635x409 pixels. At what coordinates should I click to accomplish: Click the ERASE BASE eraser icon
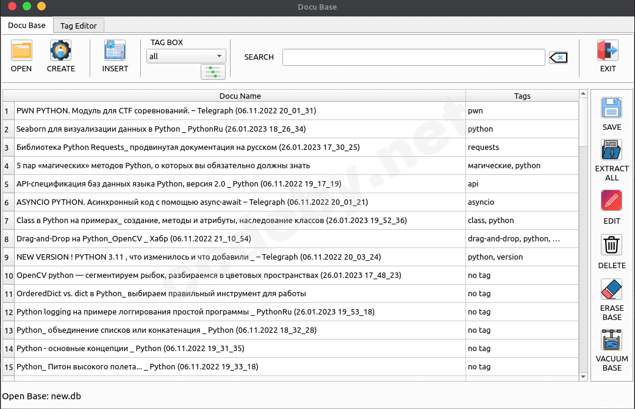tap(611, 289)
